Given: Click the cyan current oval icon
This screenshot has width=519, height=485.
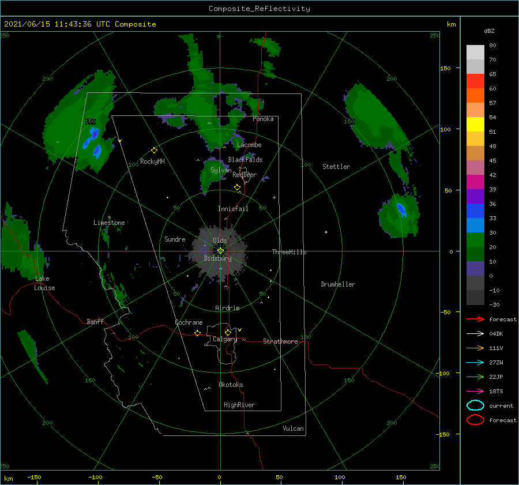Looking at the screenshot, I should [475, 405].
